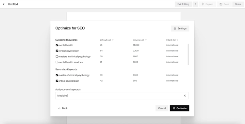Click difficulty value 54

point(101,51)
